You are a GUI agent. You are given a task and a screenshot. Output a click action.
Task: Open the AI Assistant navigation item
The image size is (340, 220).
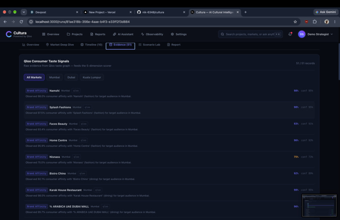coord(123,34)
